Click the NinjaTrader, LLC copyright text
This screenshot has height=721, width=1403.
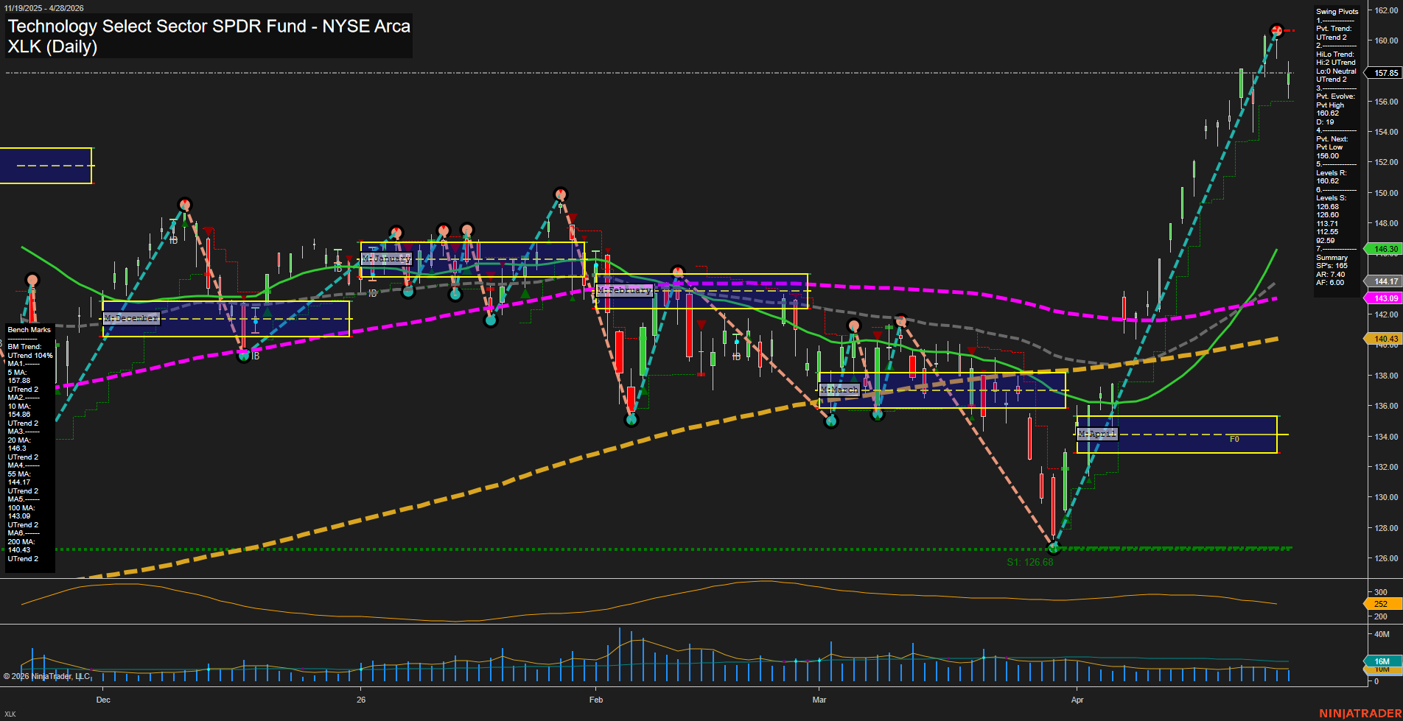47,676
